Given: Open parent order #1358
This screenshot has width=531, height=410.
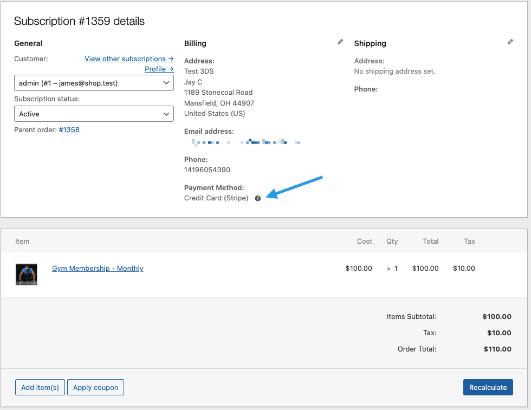Looking at the screenshot, I should 69,129.
